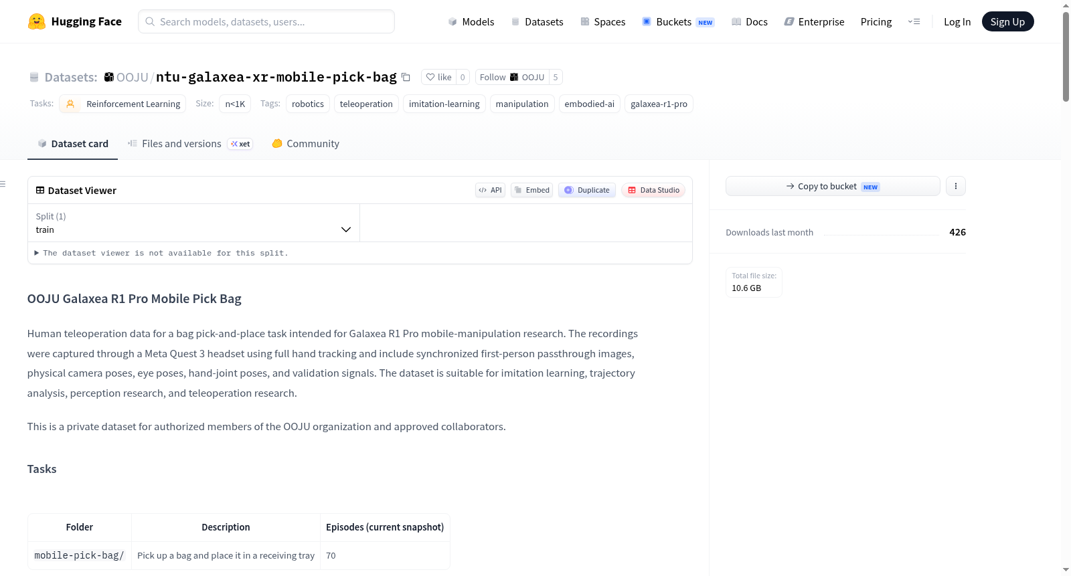
Task: Open the ntu-galaxea-xr-mobile-pick-bag dataset link
Action: pyautogui.click(x=276, y=77)
